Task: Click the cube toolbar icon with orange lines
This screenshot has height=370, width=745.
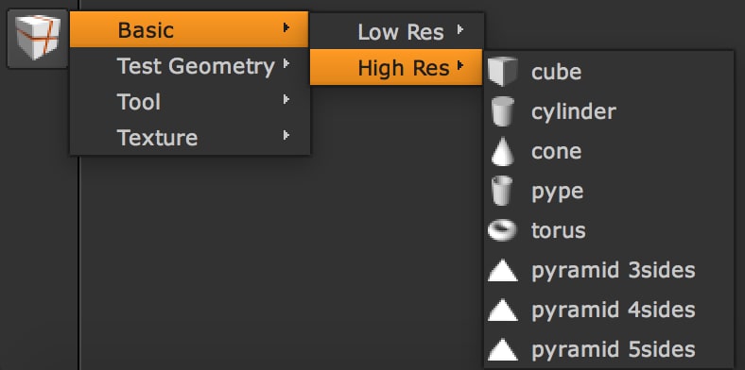Action: (x=38, y=39)
